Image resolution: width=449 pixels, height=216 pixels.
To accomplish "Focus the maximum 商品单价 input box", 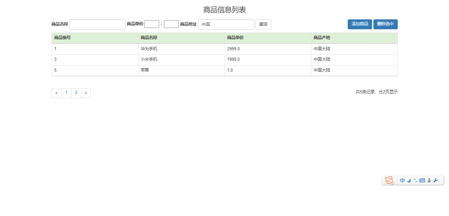I will click(x=171, y=24).
